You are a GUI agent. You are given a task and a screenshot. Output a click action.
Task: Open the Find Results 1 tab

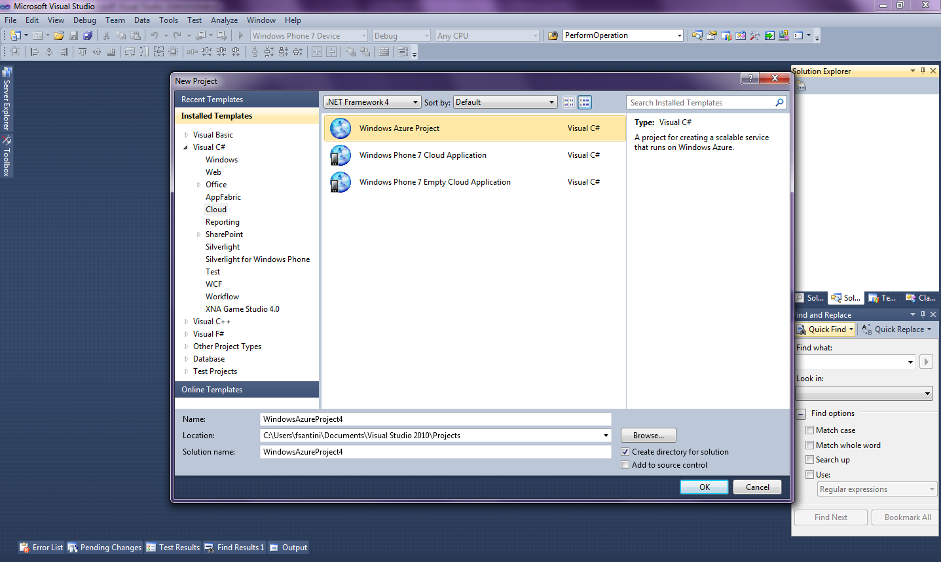coord(234,548)
